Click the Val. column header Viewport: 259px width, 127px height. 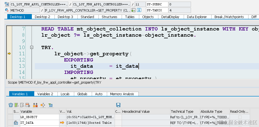coord(90,111)
